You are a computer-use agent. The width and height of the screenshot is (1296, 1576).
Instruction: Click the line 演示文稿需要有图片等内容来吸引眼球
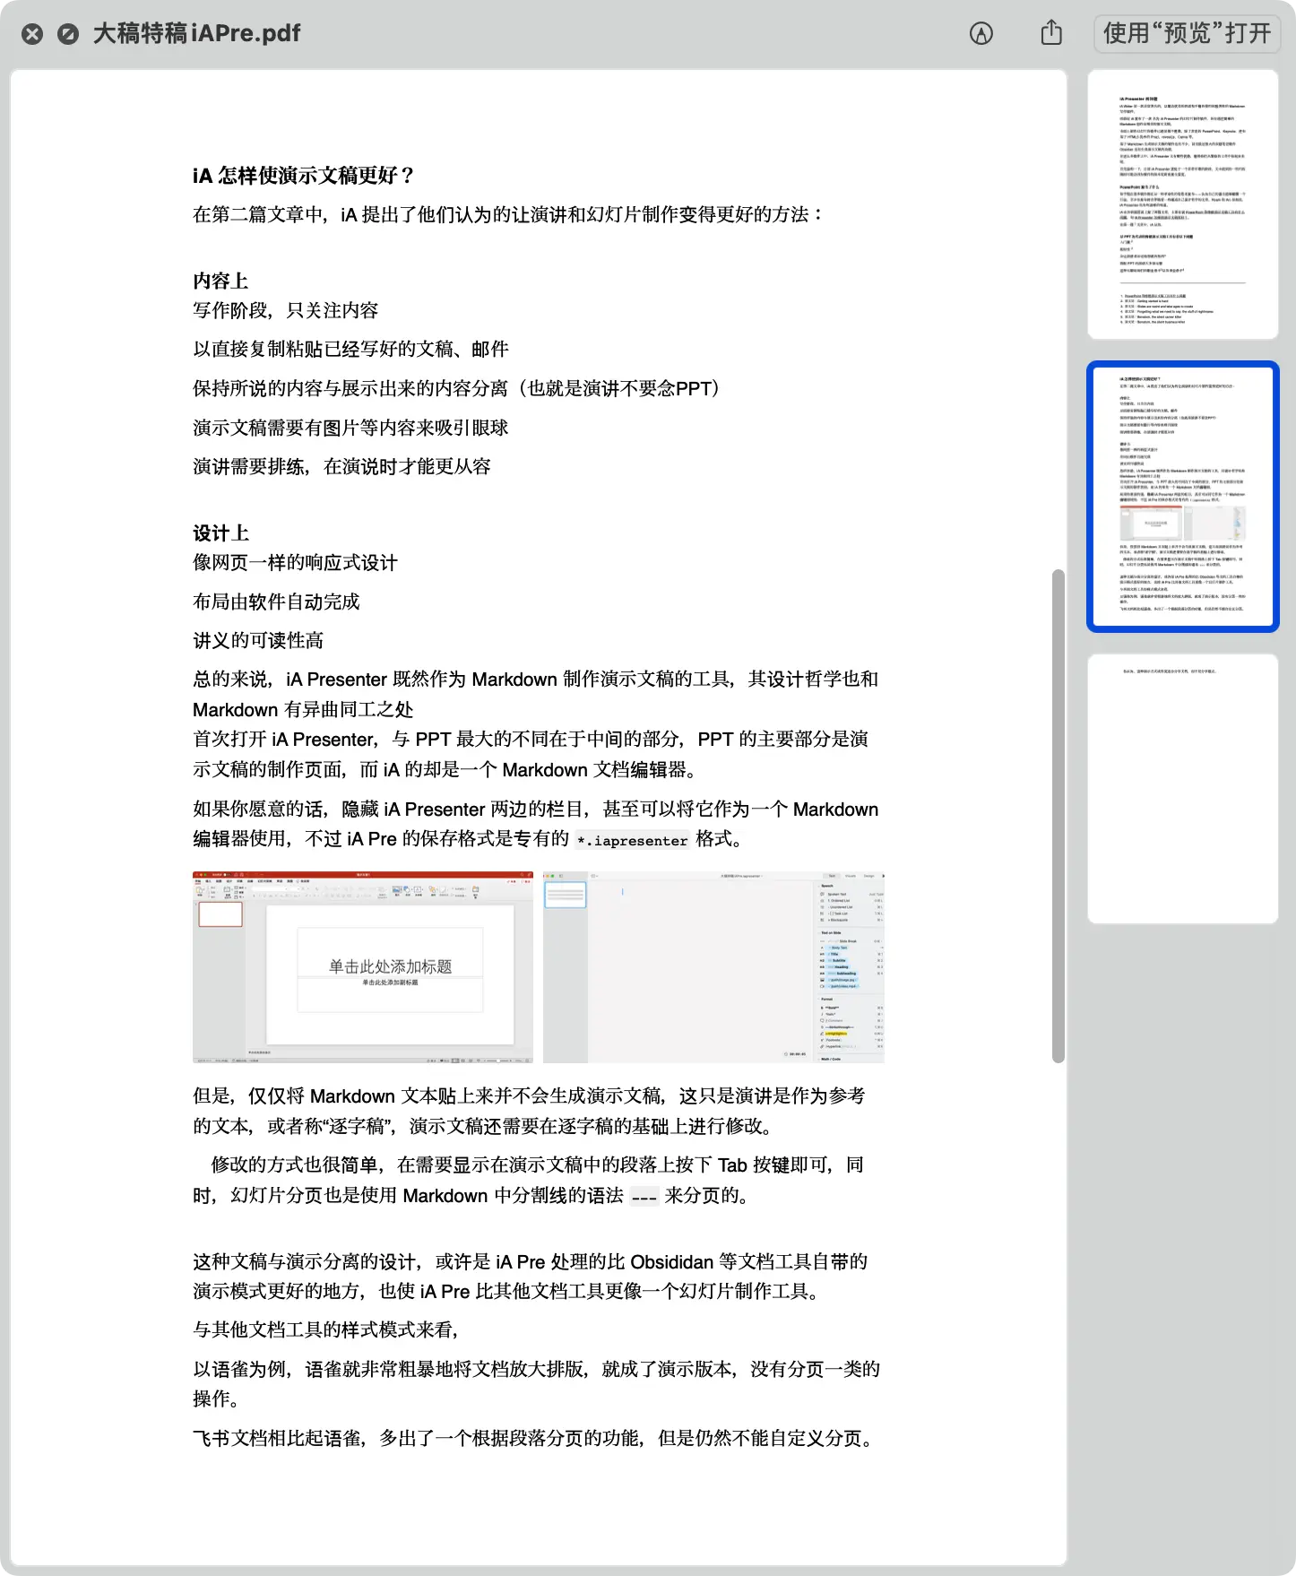(x=350, y=429)
